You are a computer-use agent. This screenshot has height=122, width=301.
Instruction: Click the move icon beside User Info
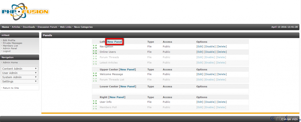pyautogui.click(x=95, y=102)
